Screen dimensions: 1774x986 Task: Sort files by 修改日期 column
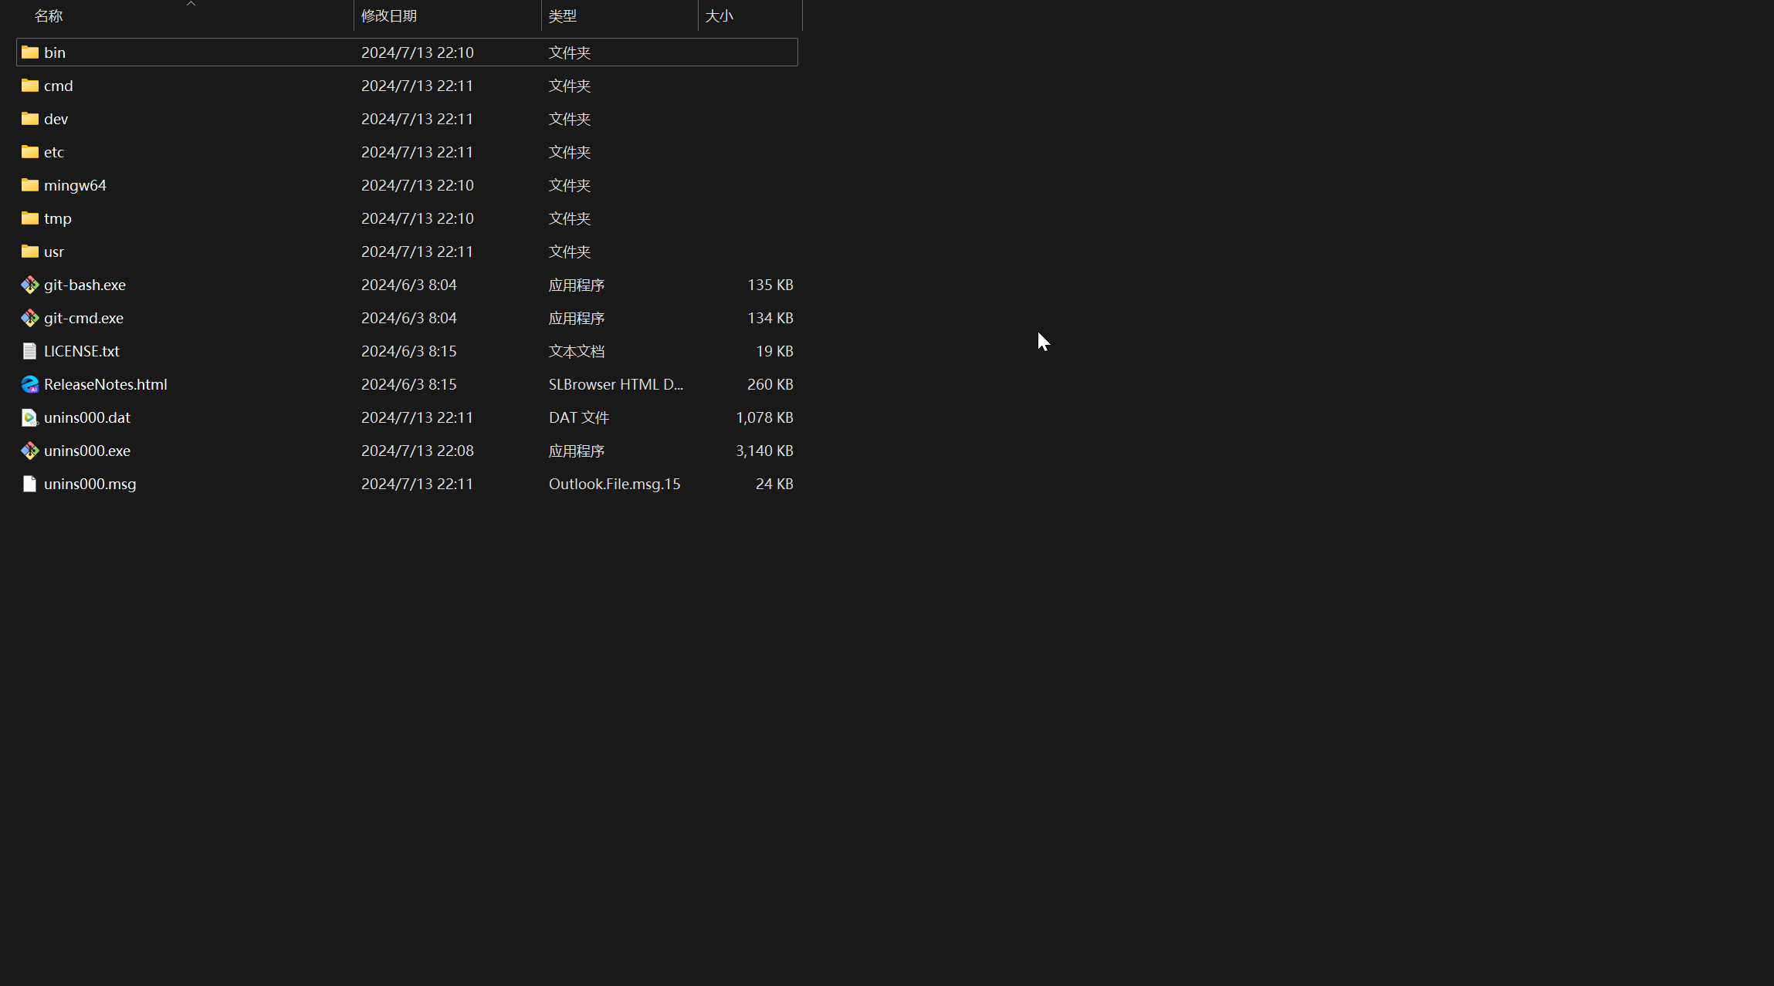[388, 16]
